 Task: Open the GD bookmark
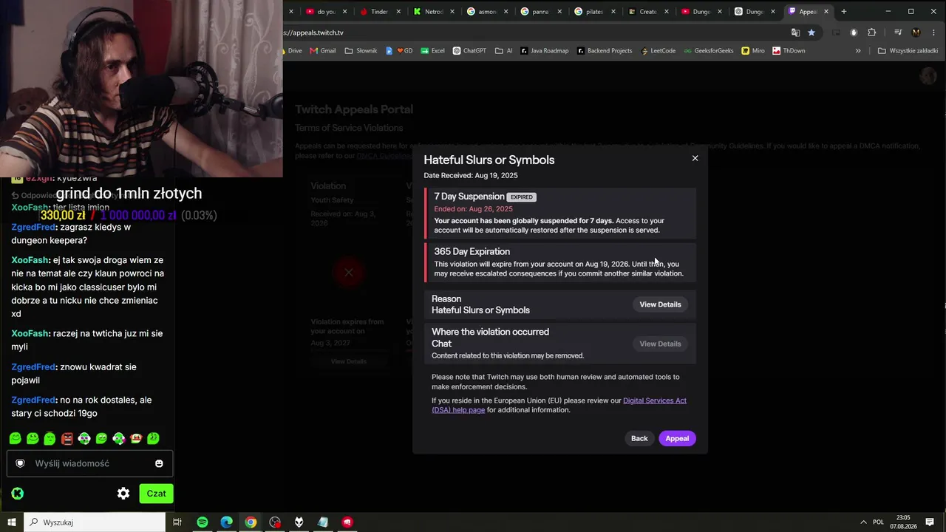[400, 51]
